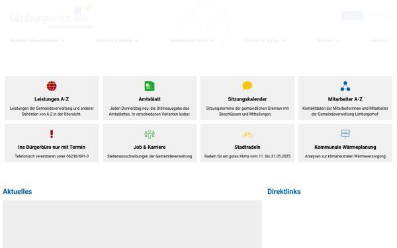Image resolution: width=397 pixels, height=248 pixels.
Task: Click the Aktuelles section heading
Action: click(17, 192)
